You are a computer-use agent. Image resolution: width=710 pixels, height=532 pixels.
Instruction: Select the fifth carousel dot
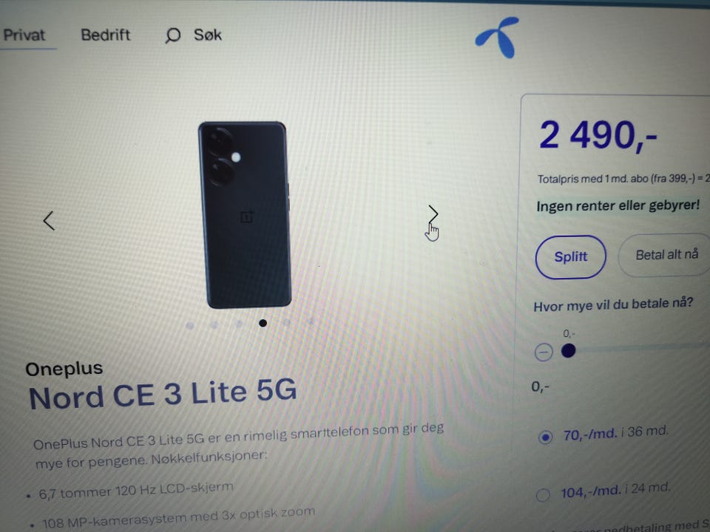pos(287,322)
